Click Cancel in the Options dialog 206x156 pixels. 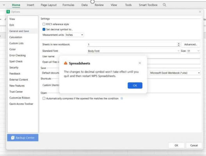(194, 145)
